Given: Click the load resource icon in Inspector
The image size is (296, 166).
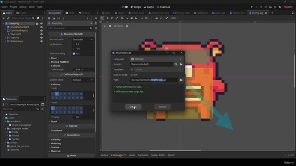Looking at the screenshot, I should pos(54,18).
